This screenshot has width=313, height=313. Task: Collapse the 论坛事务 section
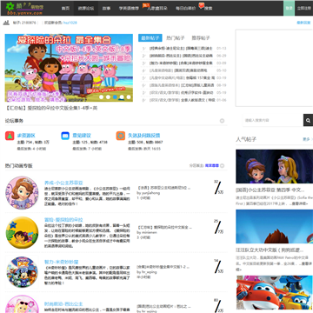coord(222,121)
